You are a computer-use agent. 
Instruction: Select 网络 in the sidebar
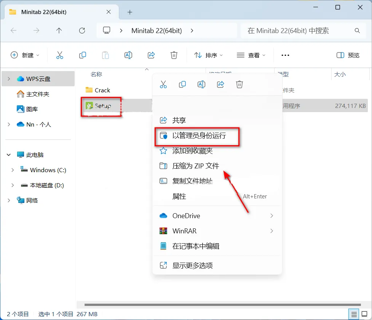pos(32,200)
